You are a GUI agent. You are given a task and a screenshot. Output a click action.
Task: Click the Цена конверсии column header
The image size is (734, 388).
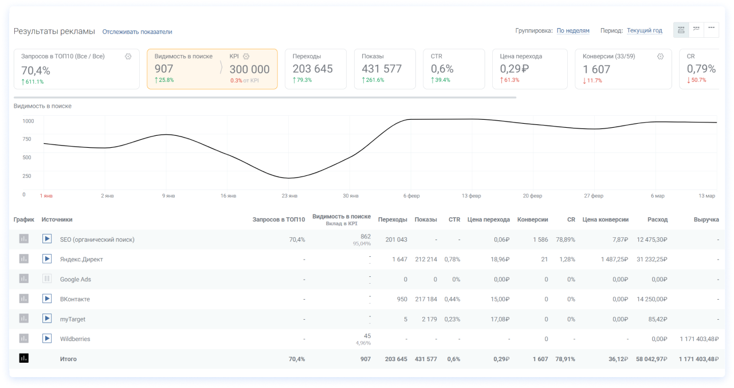click(x=606, y=220)
